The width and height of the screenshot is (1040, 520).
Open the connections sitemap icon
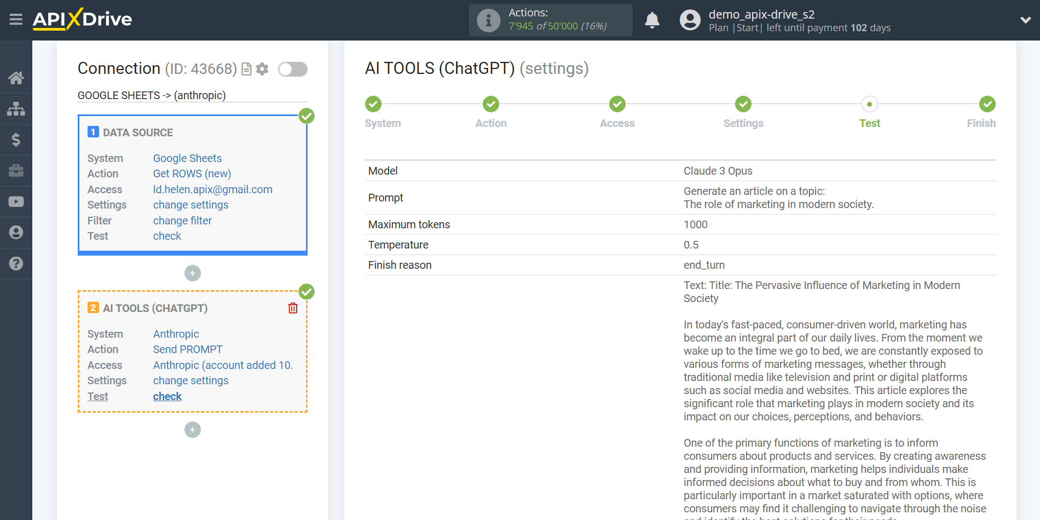[x=16, y=109]
